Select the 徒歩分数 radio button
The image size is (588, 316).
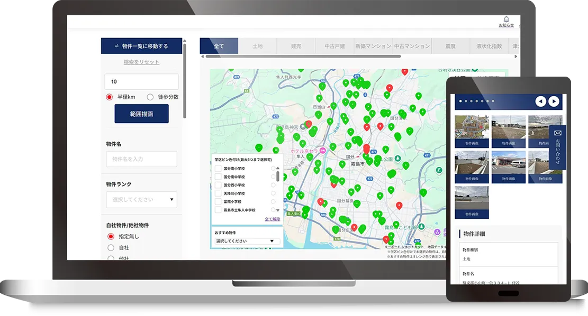click(x=150, y=97)
